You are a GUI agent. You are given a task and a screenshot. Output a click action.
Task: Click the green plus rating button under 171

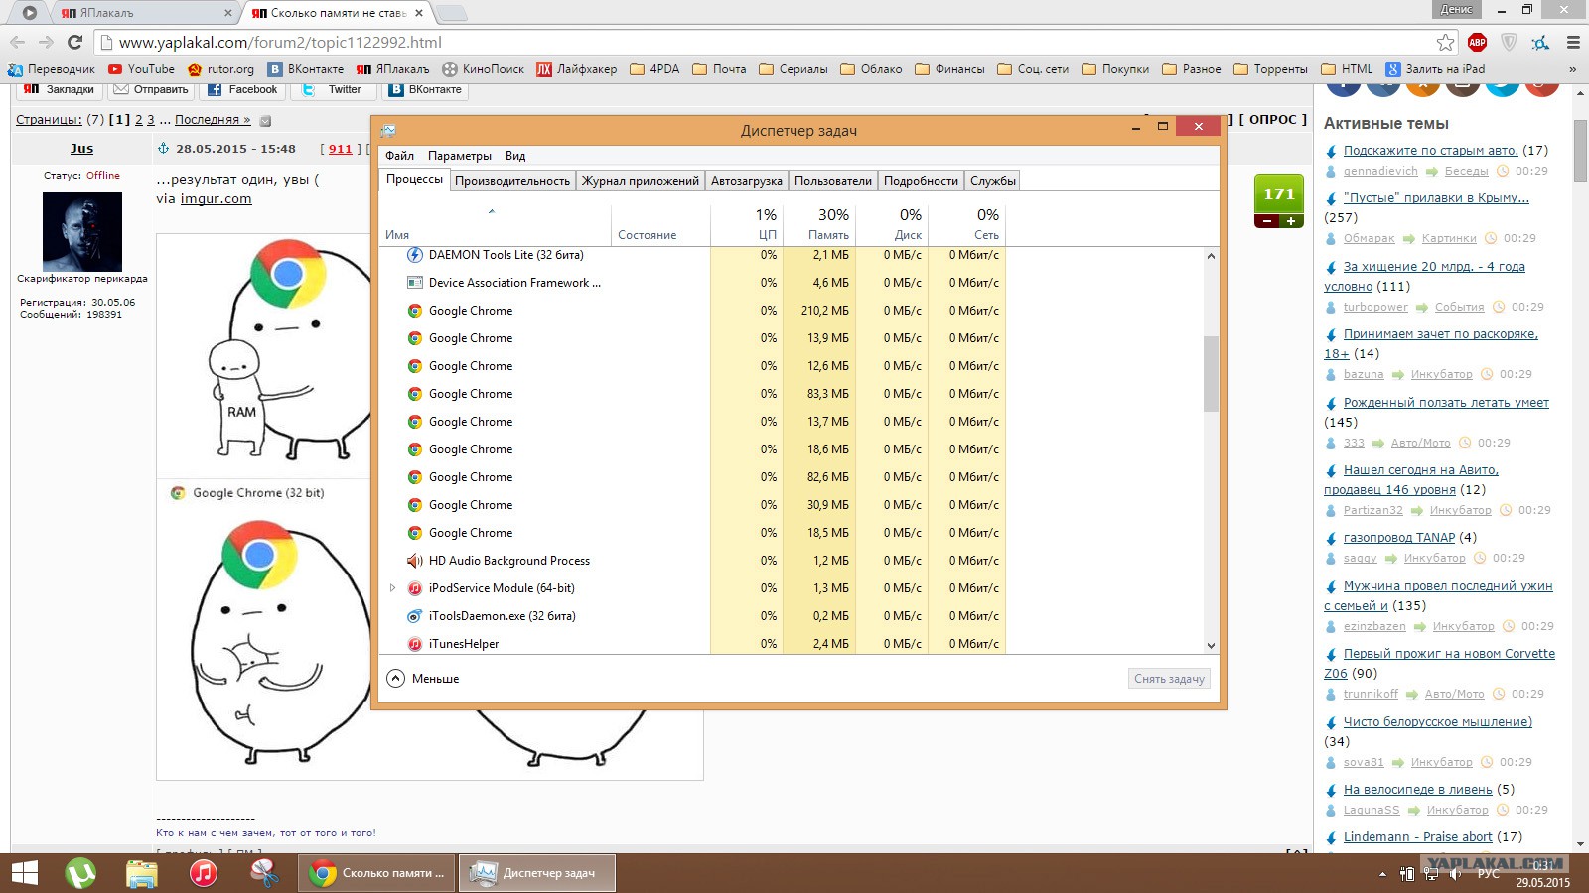(x=1291, y=221)
